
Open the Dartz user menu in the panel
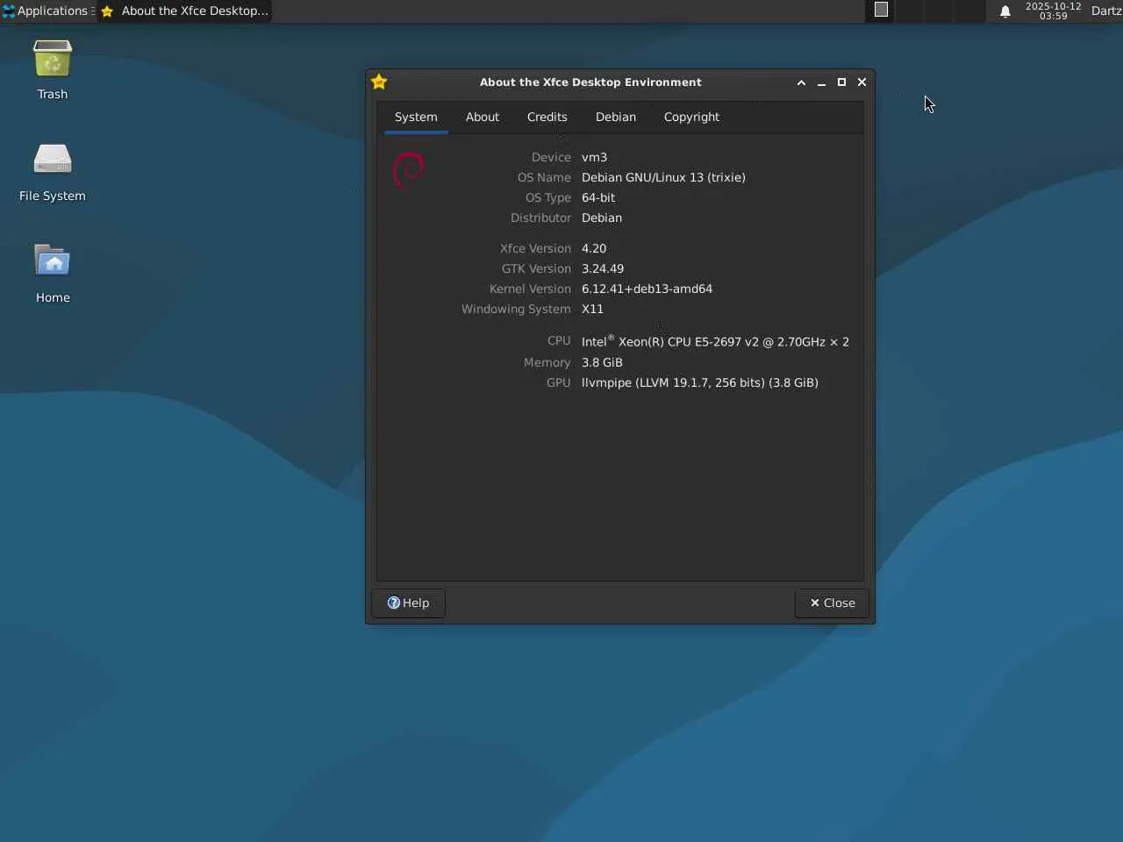click(x=1106, y=11)
